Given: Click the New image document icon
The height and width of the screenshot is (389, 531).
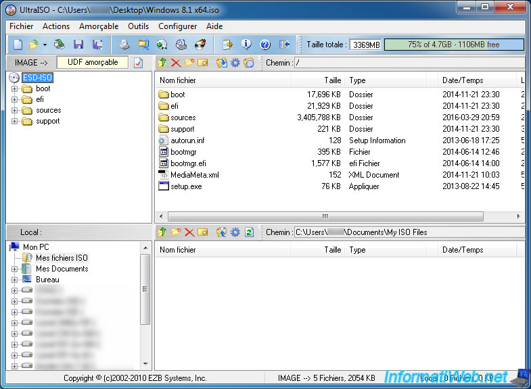Looking at the screenshot, I should pyautogui.click(x=18, y=45).
